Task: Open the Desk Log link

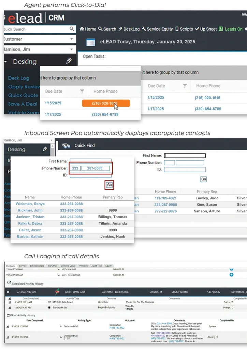Action: pos(19,78)
